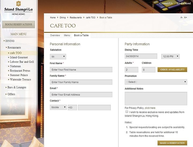Click Book a Table in breadcrumb
The height and width of the screenshot is (147, 193).
106,17
